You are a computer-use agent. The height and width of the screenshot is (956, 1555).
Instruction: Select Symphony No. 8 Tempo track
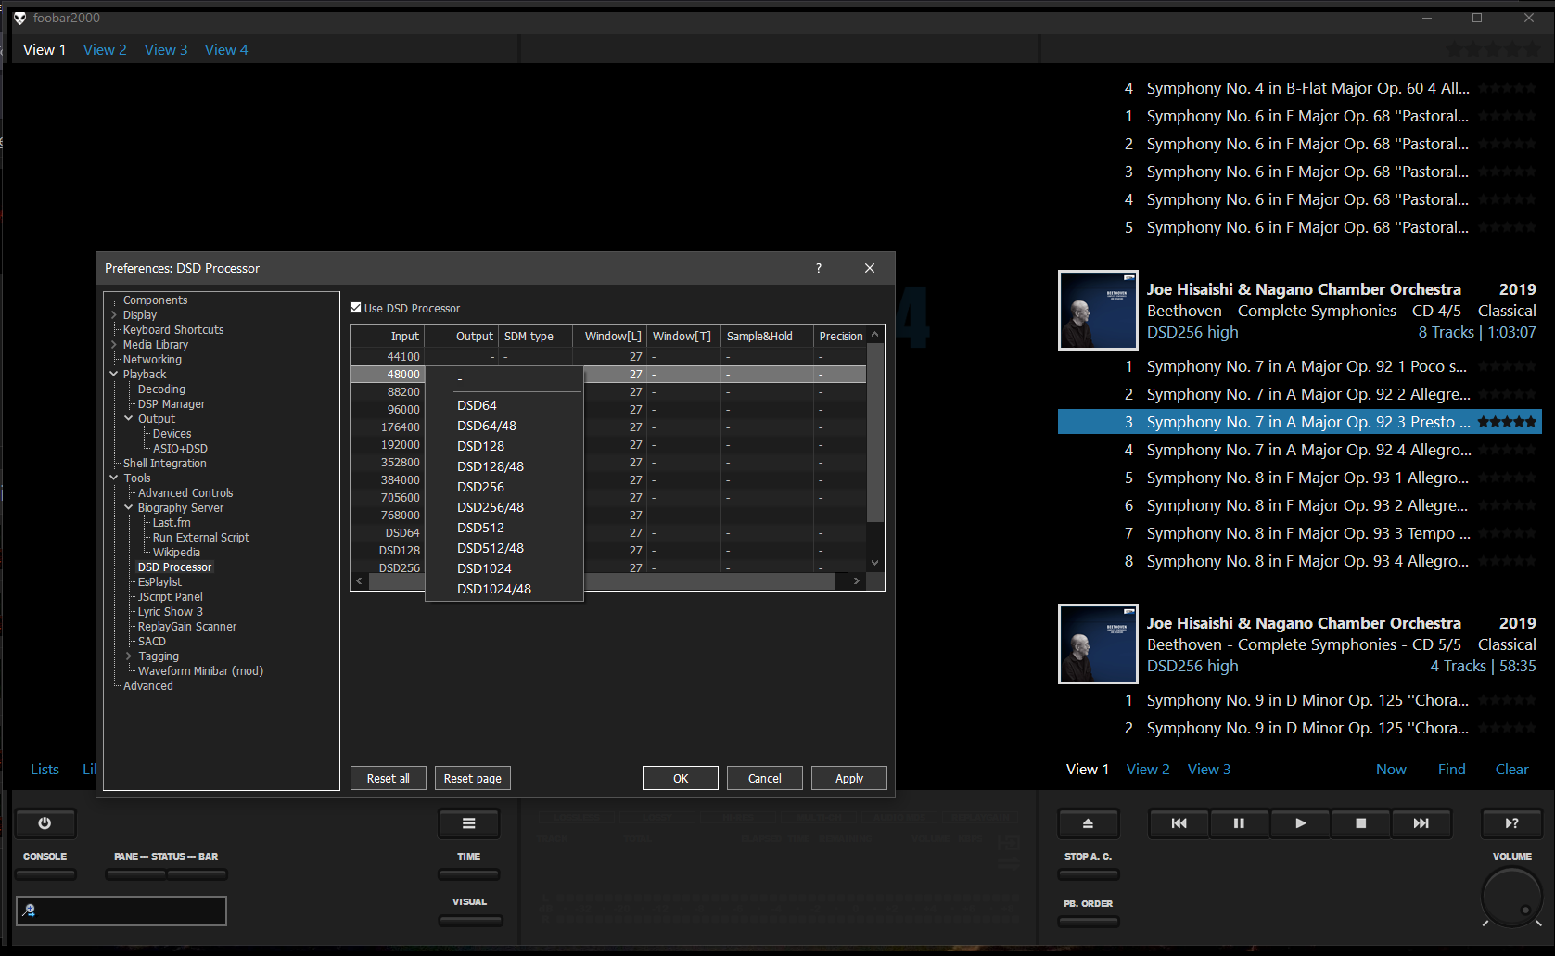coord(1299,533)
